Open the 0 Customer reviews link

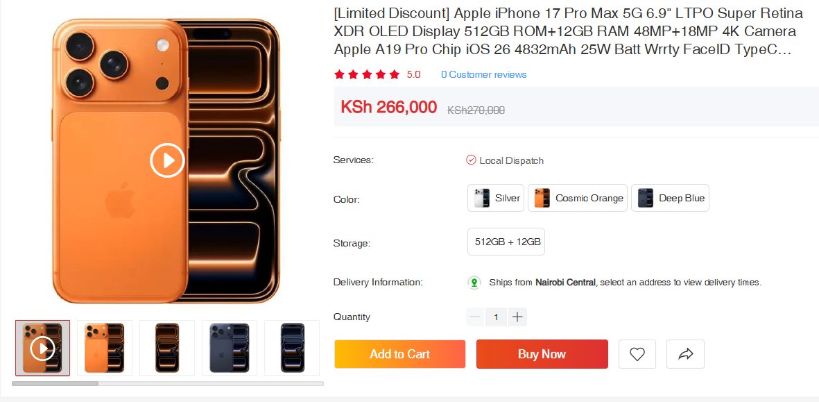click(x=483, y=74)
